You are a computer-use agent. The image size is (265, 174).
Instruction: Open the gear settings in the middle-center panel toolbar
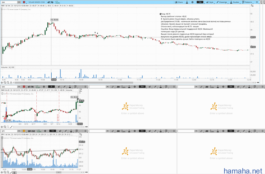(135, 87)
